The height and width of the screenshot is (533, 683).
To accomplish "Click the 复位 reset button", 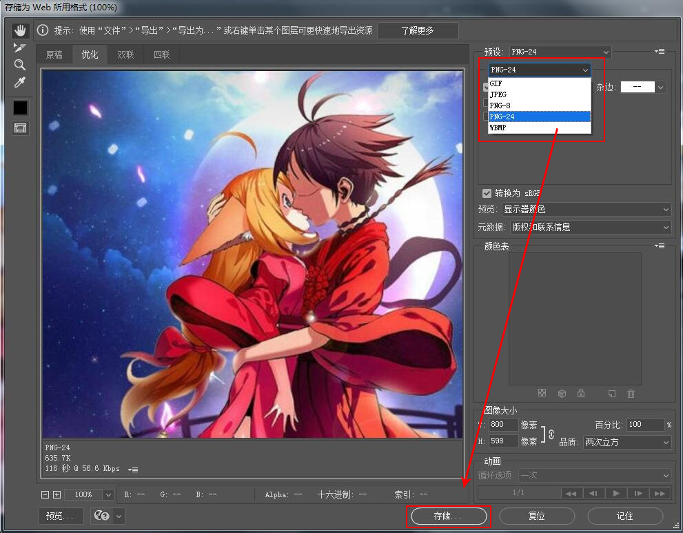I will (537, 516).
